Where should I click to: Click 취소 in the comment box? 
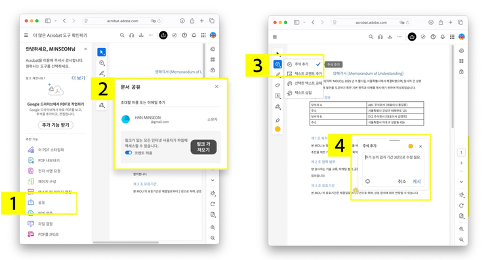point(402,181)
